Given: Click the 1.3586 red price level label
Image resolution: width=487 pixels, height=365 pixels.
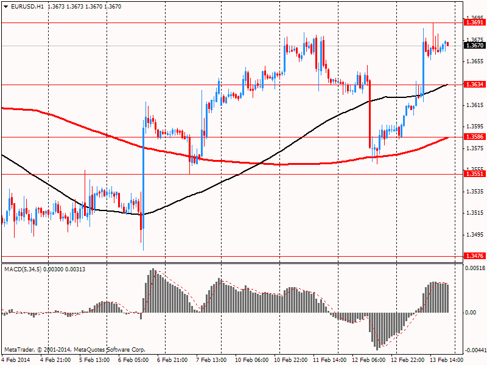Looking at the screenshot, I should pos(474,137).
